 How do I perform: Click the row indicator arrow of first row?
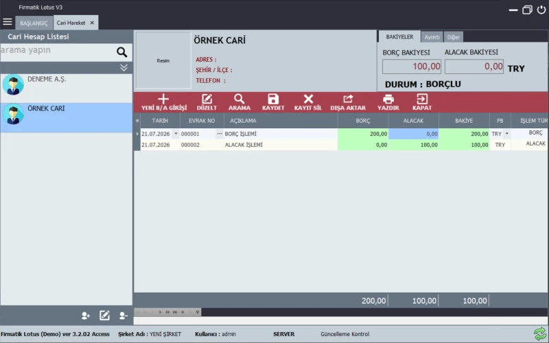click(x=137, y=134)
